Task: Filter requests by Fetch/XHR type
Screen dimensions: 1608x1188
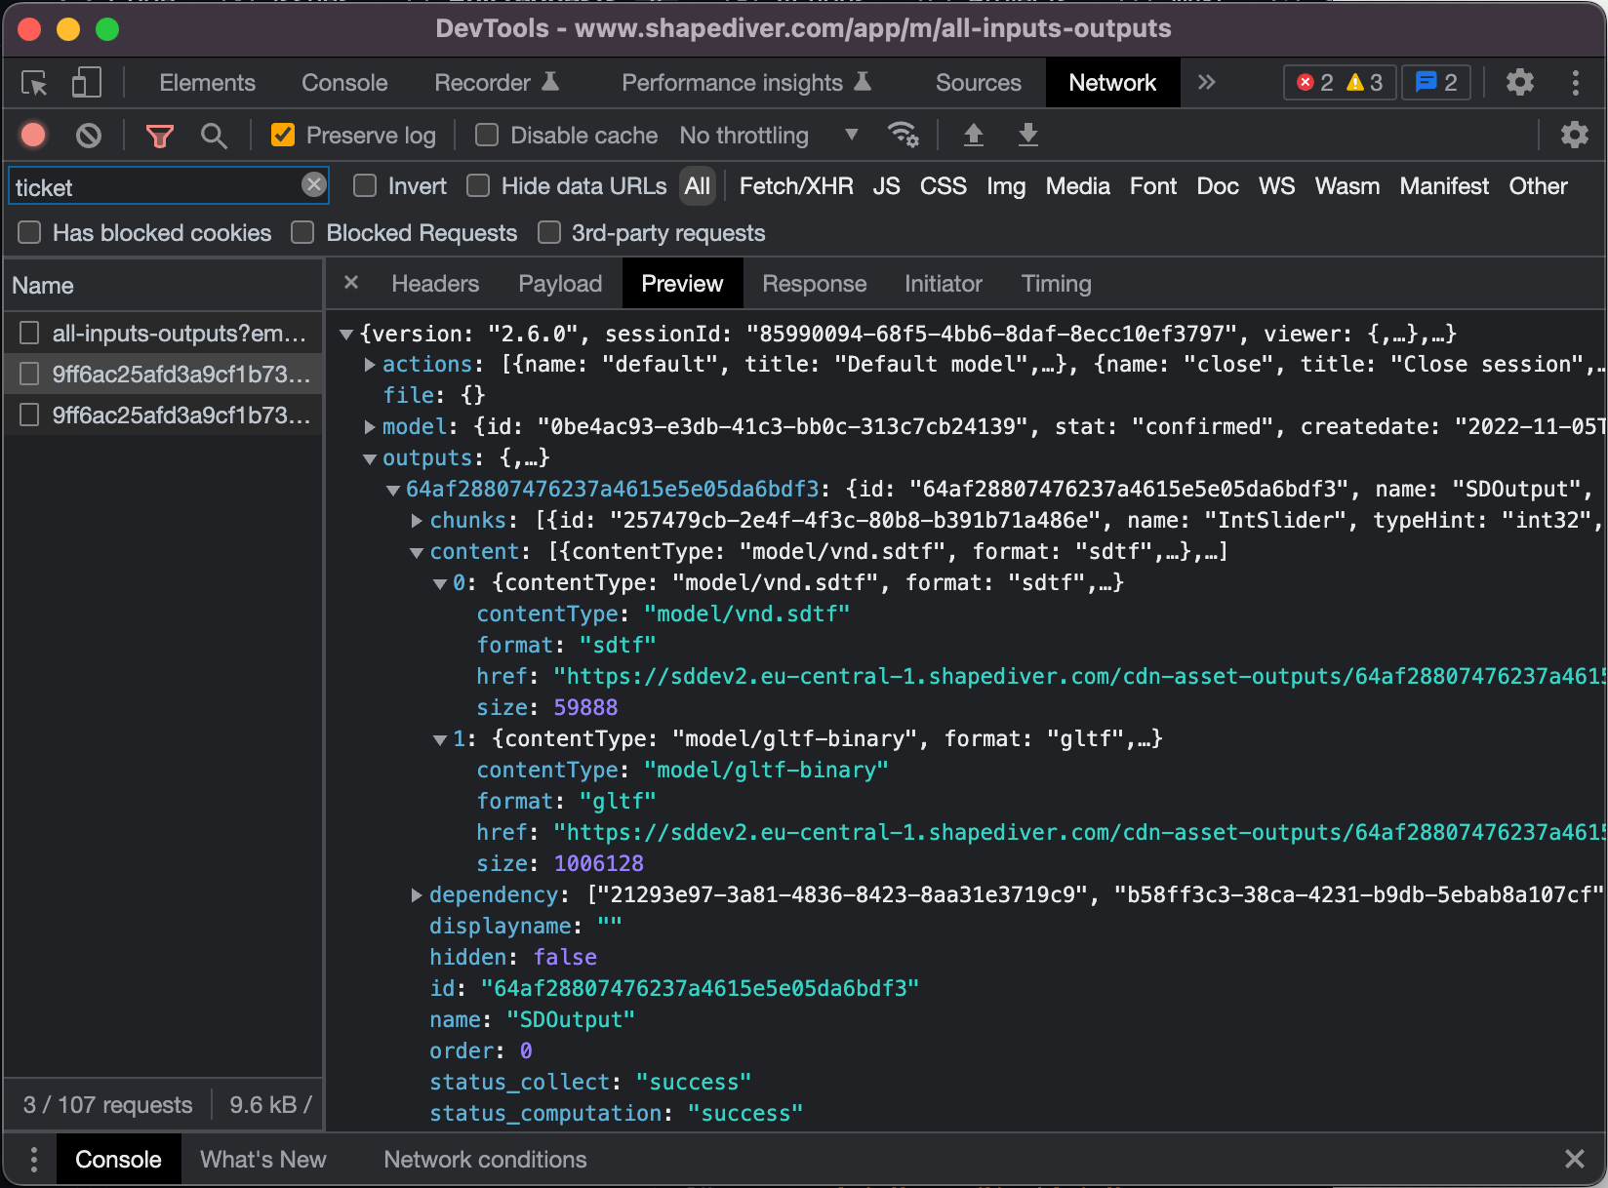Action: [795, 186]
